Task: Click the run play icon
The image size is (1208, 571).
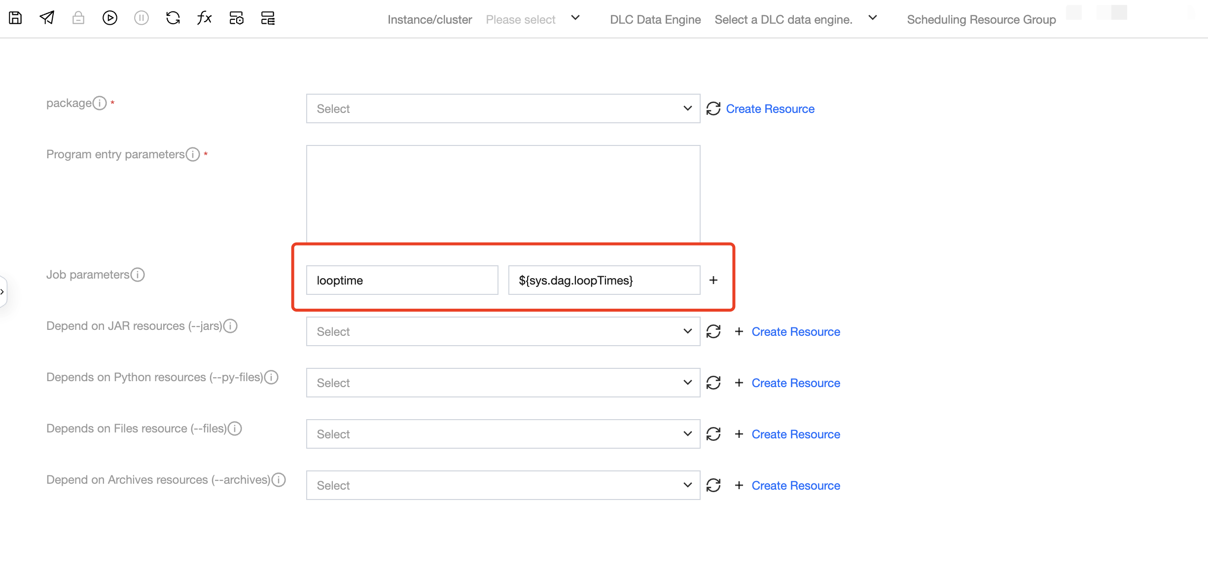Action: tap(109, 18)
